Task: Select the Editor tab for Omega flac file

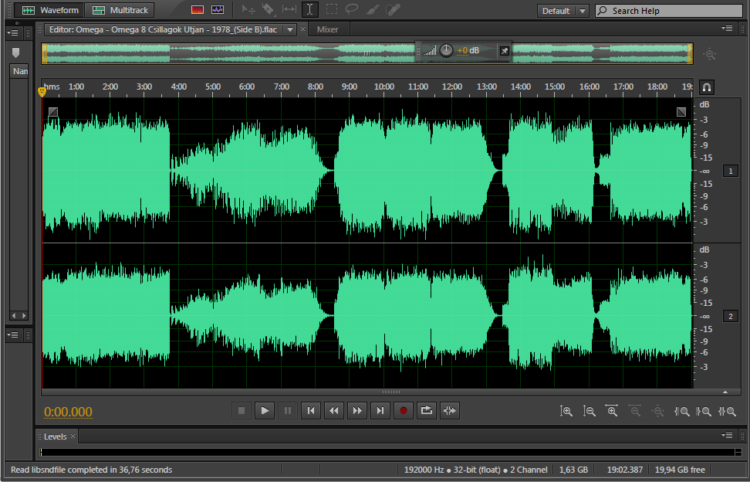Action: [x=163, y=29]
